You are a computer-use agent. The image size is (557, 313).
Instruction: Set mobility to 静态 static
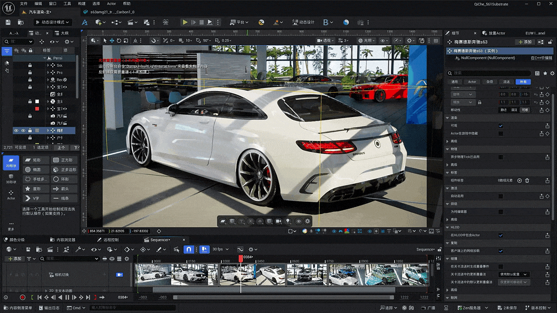click(x=504, y=110)
